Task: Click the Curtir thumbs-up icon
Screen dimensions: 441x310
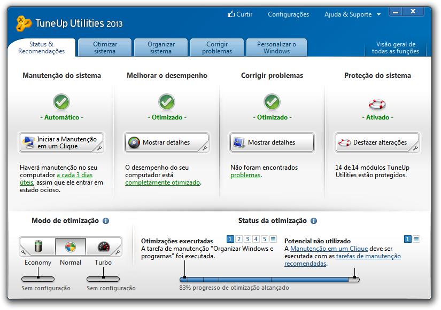Action: tap(231, 14)
